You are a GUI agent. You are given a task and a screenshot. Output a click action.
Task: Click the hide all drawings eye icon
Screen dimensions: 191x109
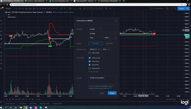(x=1, y=63)
